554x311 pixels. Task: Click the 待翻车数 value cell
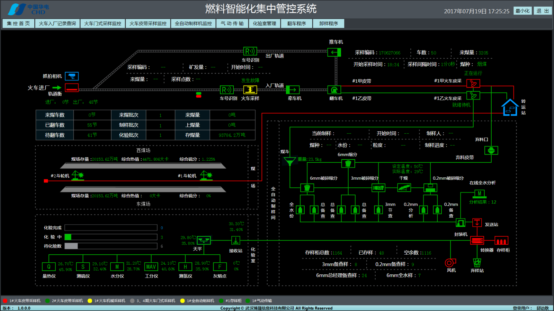point(92,135)
